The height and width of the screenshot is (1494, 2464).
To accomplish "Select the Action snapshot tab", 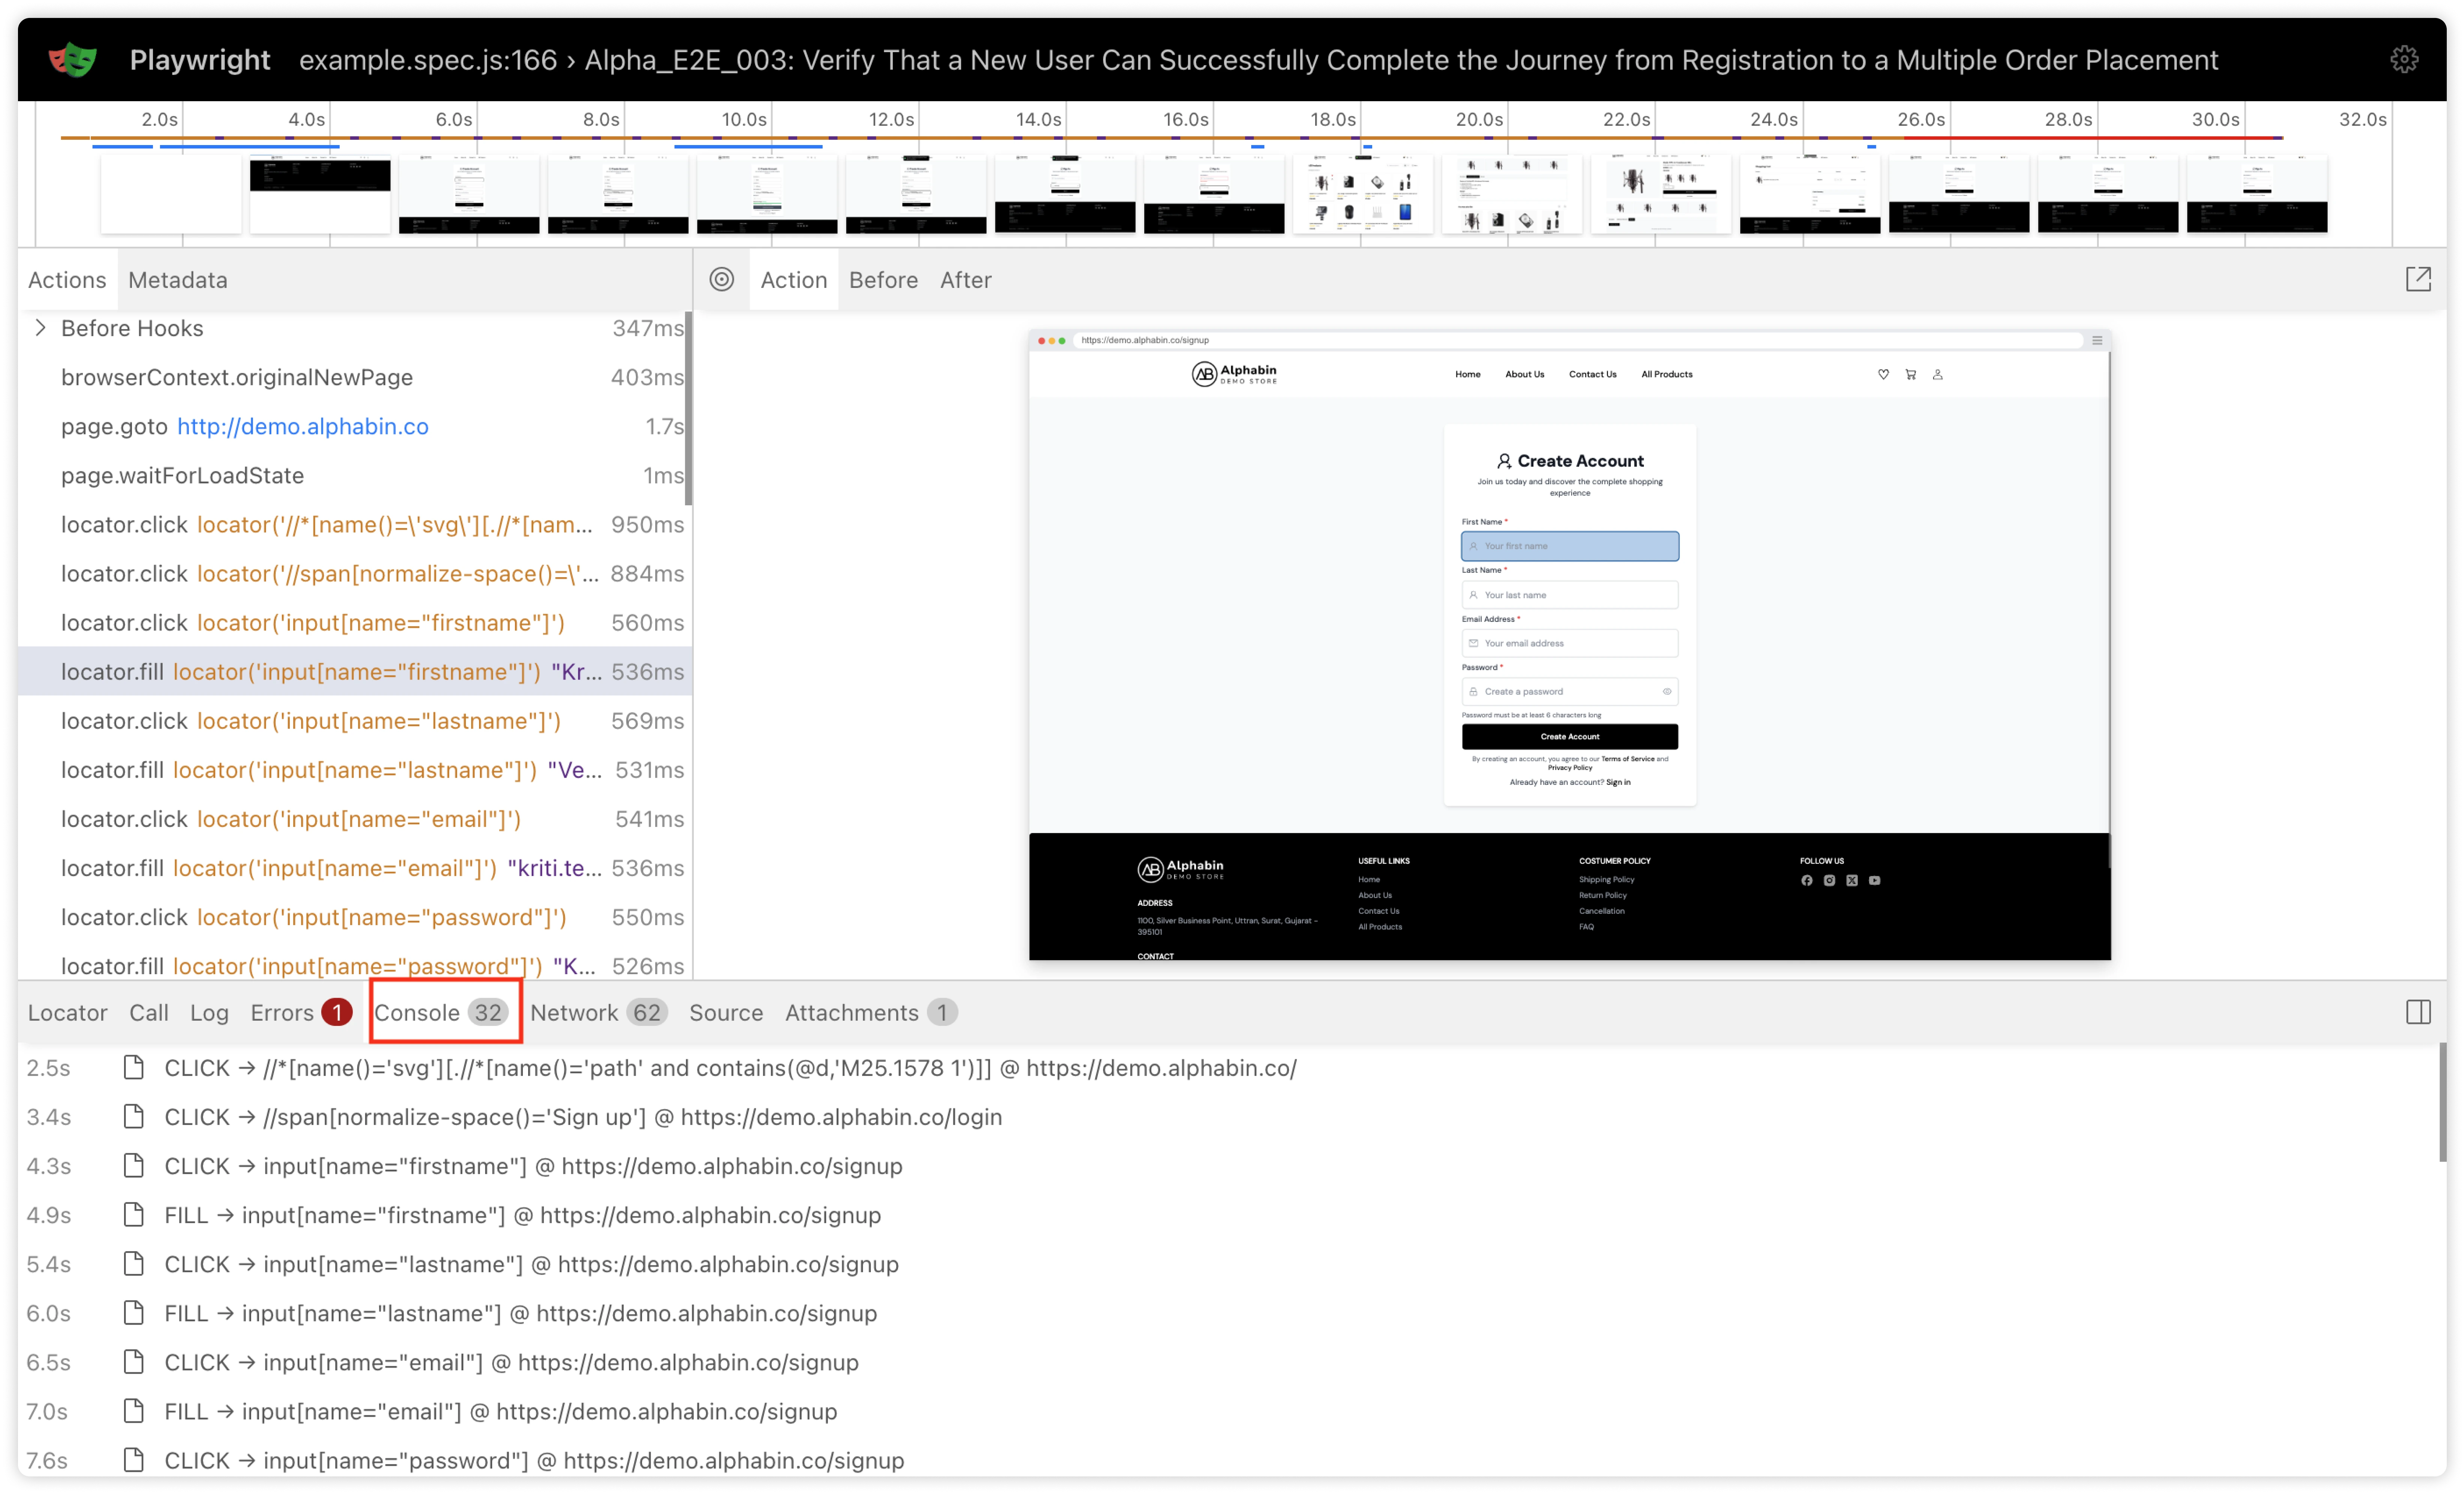I will click(x=793, y=280).
